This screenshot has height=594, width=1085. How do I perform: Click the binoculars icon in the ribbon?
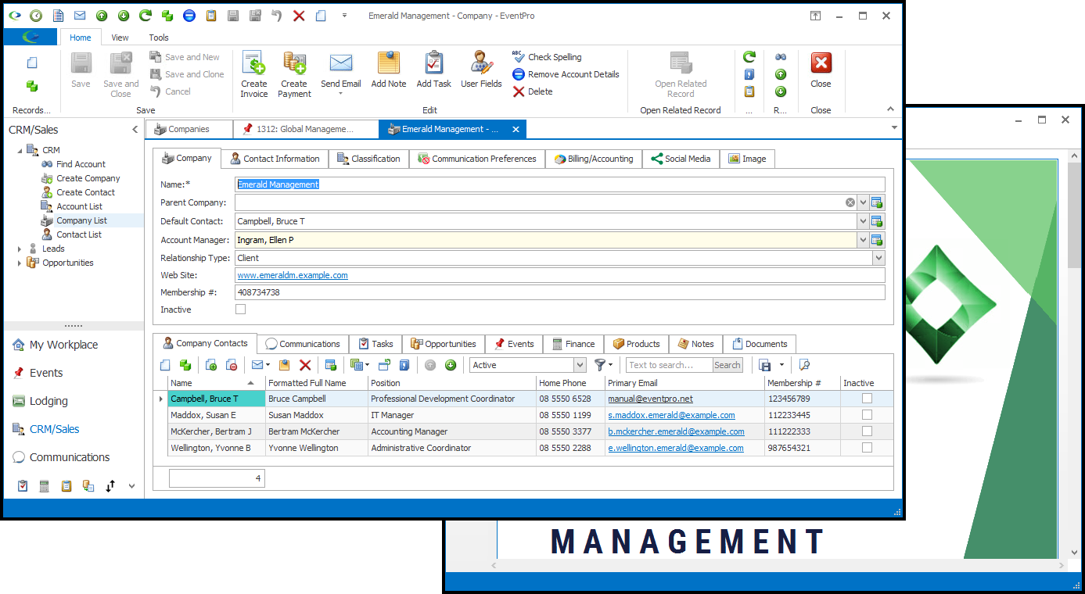click(781, 57)
